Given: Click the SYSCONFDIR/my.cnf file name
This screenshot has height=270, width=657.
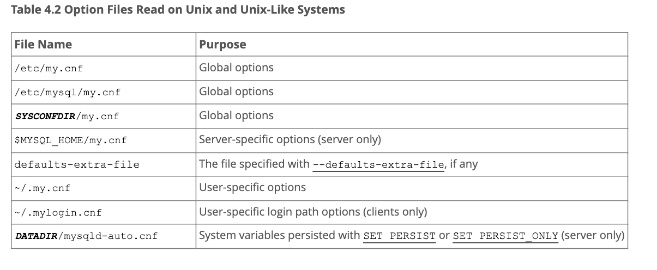Looking at the screenshot, I should [x=67, y=116].
